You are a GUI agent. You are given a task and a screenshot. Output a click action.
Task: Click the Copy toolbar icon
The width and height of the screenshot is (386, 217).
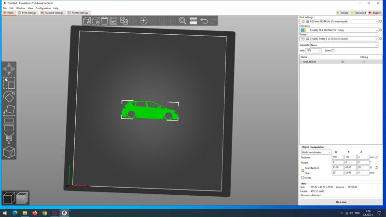pyautogui.click(x=124, y=21)
